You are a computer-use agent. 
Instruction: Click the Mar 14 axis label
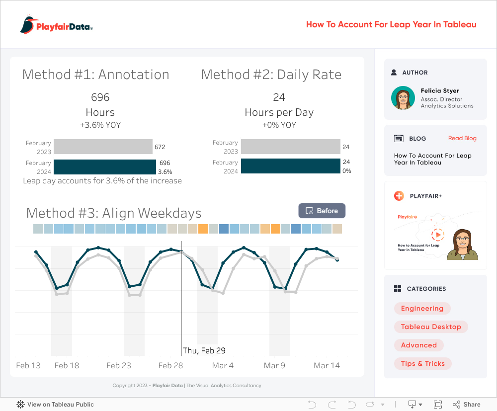pos(327,365)
